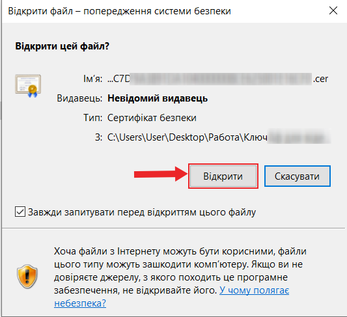Click the dialog title bar text

point(120,11)
